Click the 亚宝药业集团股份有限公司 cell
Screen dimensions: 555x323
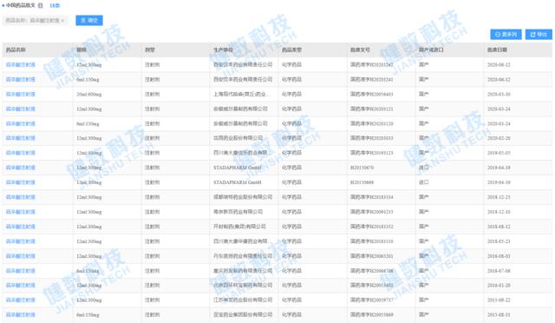point(243,315)
